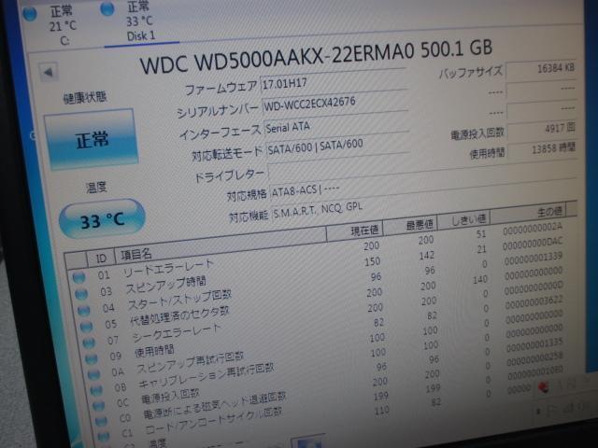The image size is (598, 448).
Task: Click the power on hours 13858 時間
Action: [x=542, y=149]
